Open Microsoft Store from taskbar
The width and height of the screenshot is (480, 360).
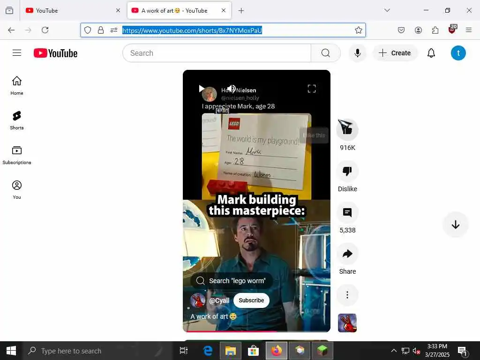254,351
